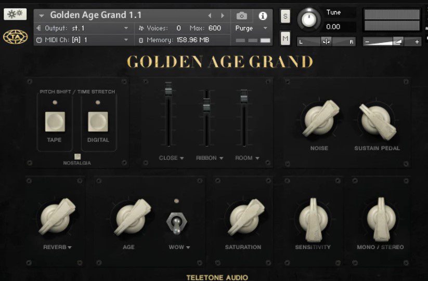The width and height of the screenshot is (428, 281).
Task: Open the instrument menu arrow beside Golden Age Grand
Action: click(x=42, y=16)
